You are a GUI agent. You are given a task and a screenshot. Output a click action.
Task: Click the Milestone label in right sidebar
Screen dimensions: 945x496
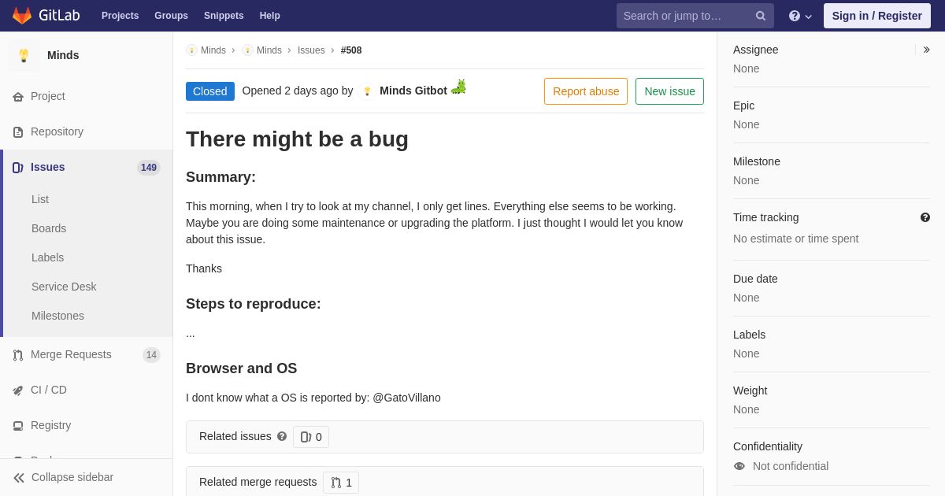point(757,161)
